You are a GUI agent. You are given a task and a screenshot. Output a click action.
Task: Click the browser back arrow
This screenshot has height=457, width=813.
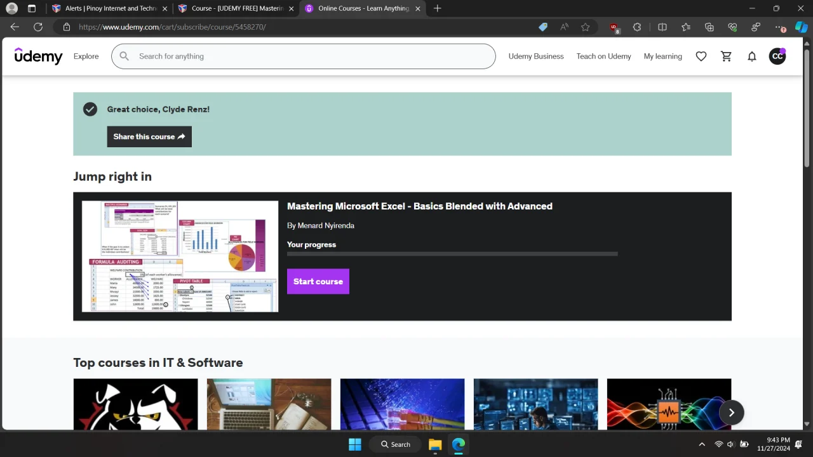[x=15, y=27]
